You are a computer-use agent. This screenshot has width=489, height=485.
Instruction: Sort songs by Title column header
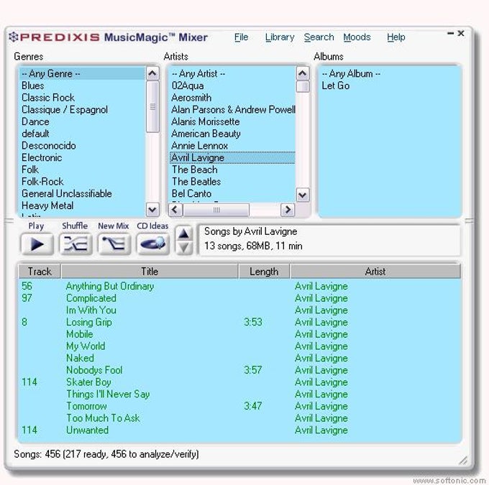coord(150,271)
